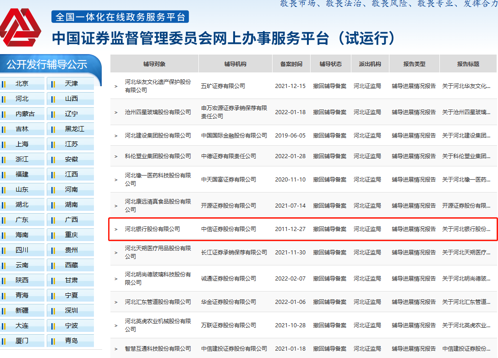
Task: Open report 开源证券股份有限... link
Action: click(x=466, y=206)
